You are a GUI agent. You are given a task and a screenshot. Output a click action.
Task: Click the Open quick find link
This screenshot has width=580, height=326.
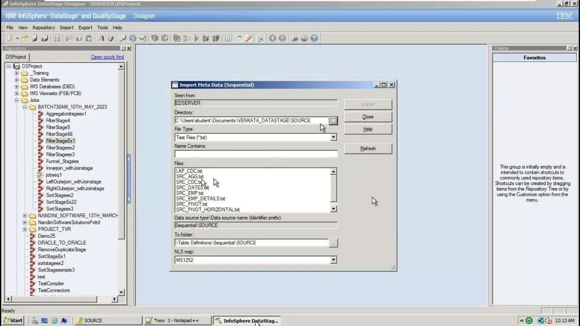pyautogui.click(x=107, y=57)
